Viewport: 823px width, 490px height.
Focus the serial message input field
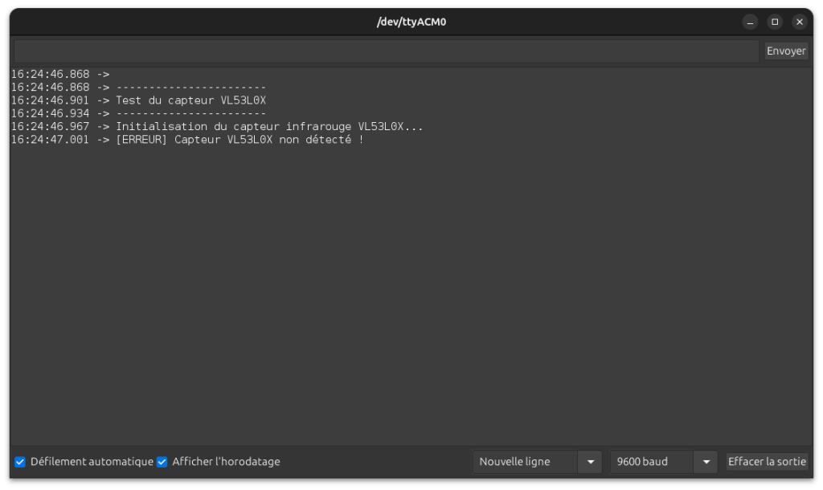pyautogui.click(x=387, y=51)
